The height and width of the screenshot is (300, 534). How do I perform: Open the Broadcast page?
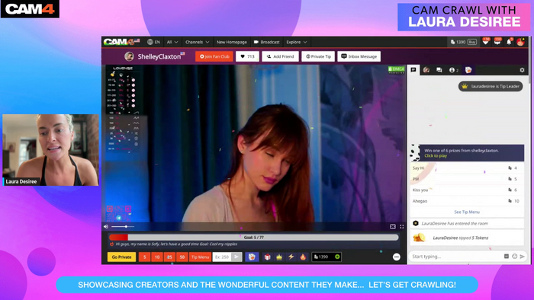point(267,42)
